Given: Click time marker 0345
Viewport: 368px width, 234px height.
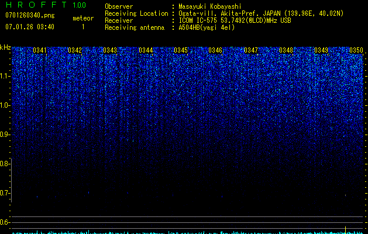Looking at the screenshot, I should [x=181, y=50].
